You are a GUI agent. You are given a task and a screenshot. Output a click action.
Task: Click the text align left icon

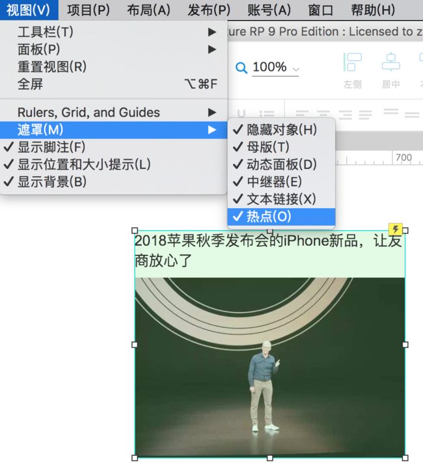[x=302, y=114]
